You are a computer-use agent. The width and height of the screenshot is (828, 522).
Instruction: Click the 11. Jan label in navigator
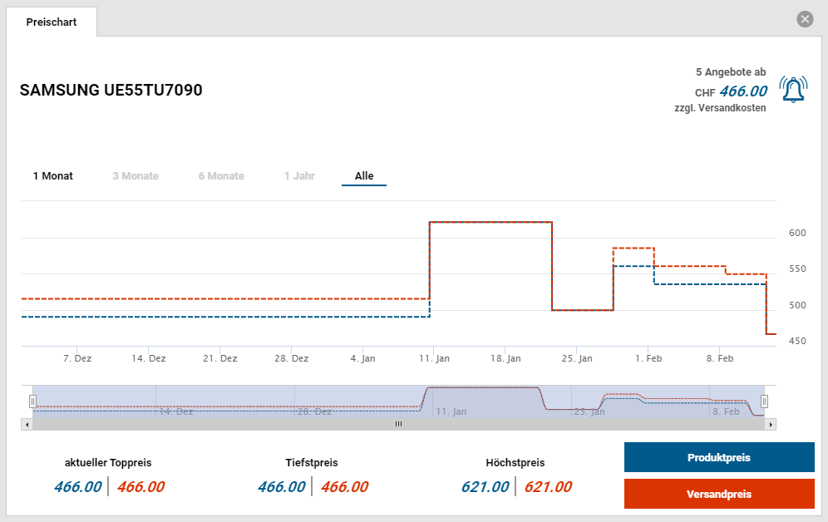click(451, 411)
